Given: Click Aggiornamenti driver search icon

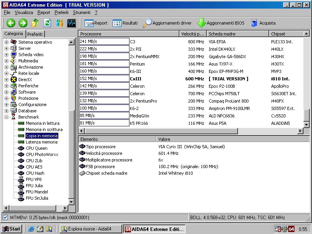Looking at the screenshot, I should click(147, 23).
